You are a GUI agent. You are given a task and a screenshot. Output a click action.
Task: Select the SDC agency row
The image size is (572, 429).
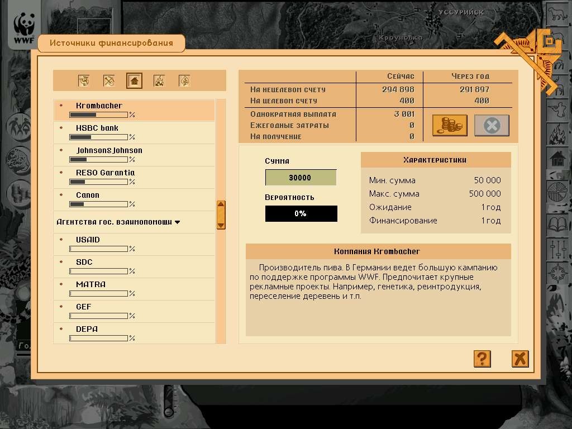pyautogui.click(x=134, y=266)
